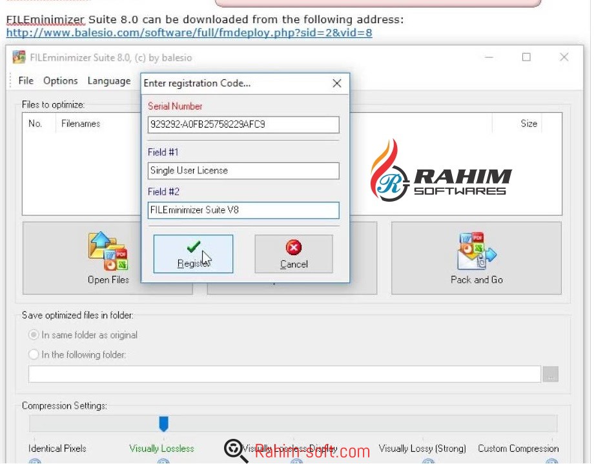
Task: Click the Identical Pixels compression label
Action: pyautogui.click(x=57, y=449)
